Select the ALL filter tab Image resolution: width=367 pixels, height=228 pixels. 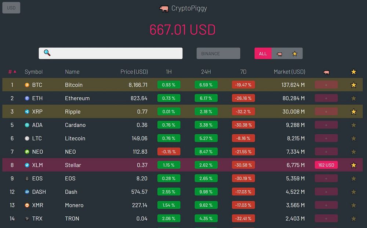pyautogui.click(x=263, y=53)
